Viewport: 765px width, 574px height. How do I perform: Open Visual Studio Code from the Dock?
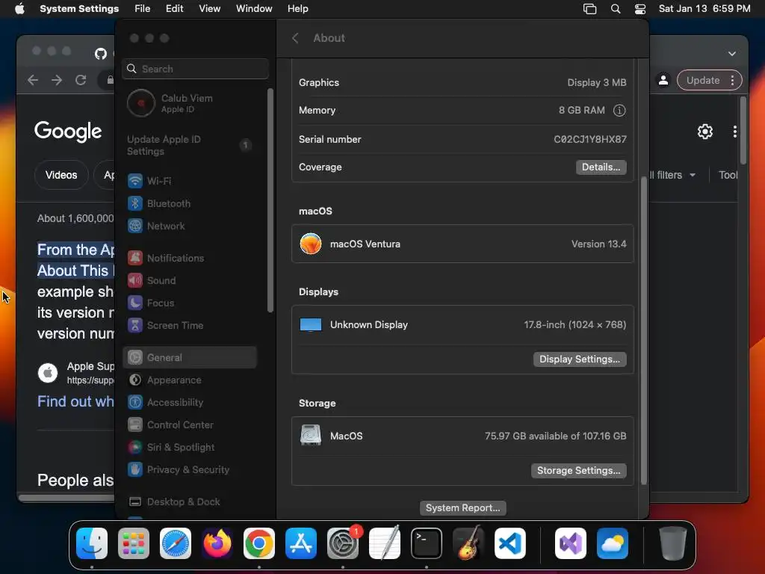[510, 543]
